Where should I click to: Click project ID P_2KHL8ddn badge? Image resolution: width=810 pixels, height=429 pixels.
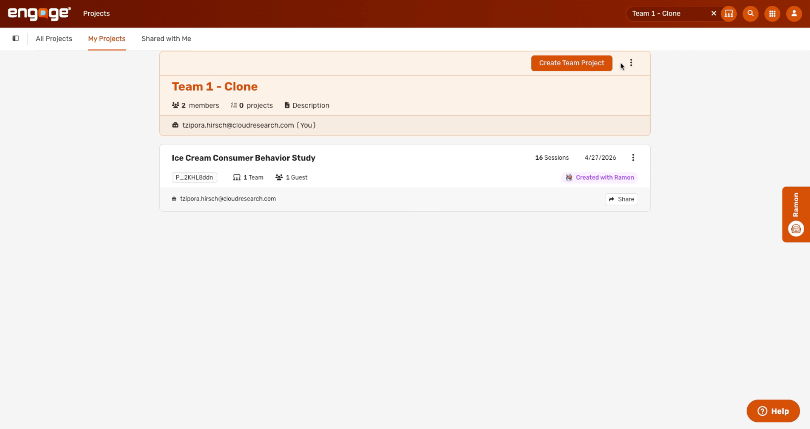click(194, 177)
